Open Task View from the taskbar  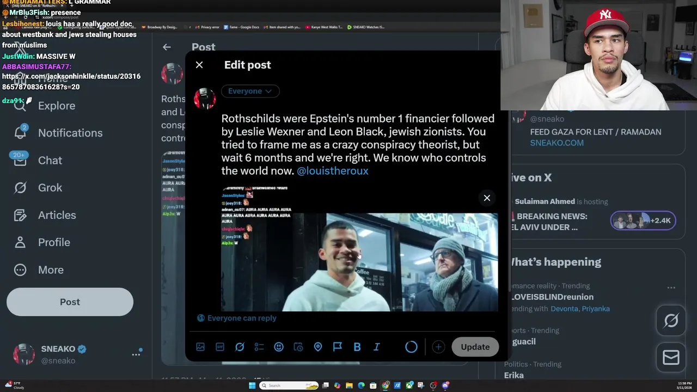(325, 385)
